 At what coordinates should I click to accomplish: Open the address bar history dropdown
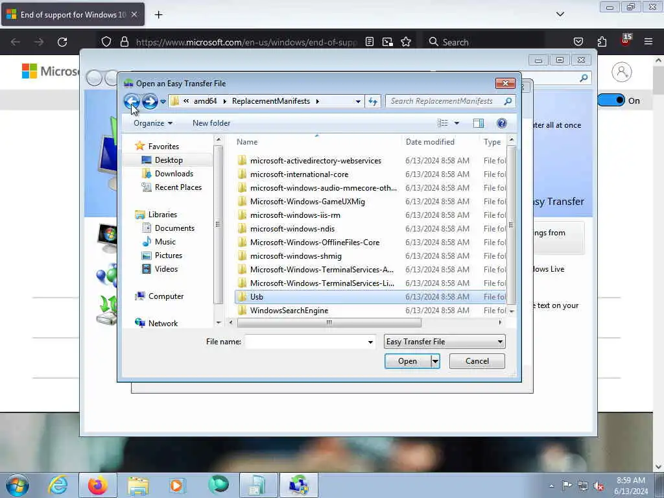(x=358, y=101)
